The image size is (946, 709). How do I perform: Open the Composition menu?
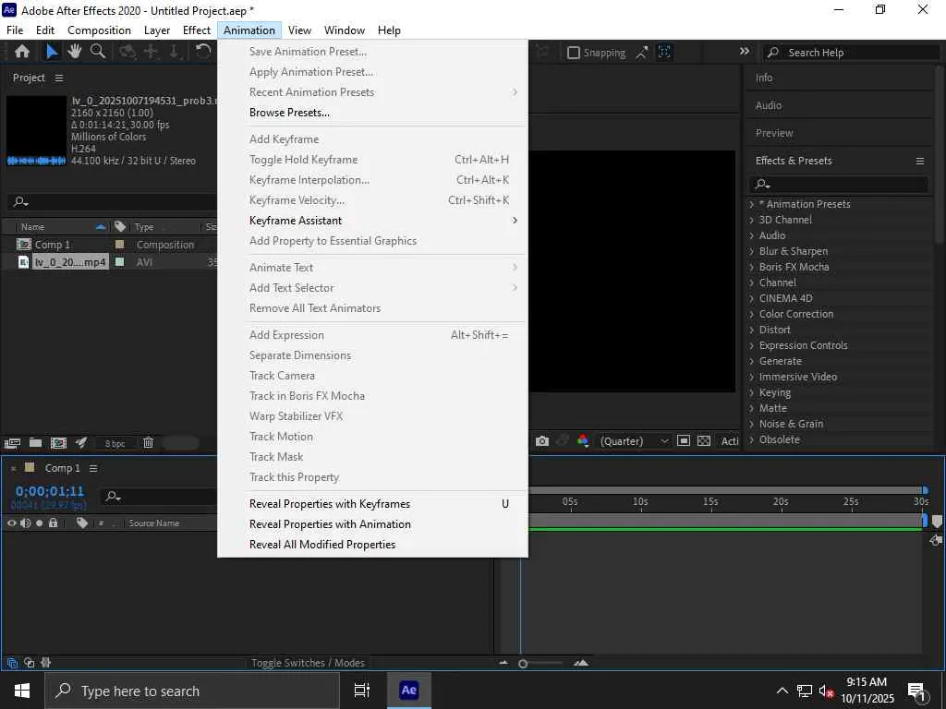coord(99,30)
